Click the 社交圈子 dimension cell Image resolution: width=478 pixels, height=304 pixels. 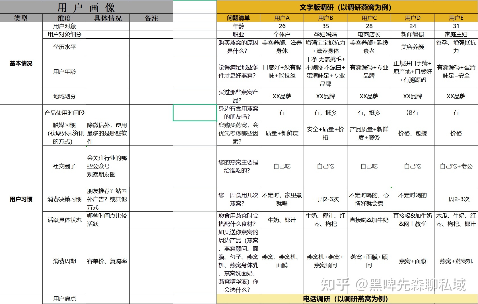[64, 166]
